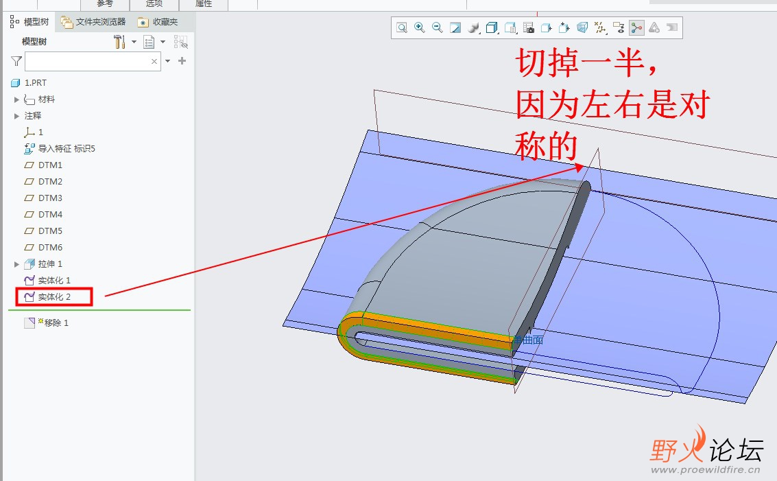Click the Repaint screen icon
This screenshot has height=481, width=777.
(x=455, y=27)
